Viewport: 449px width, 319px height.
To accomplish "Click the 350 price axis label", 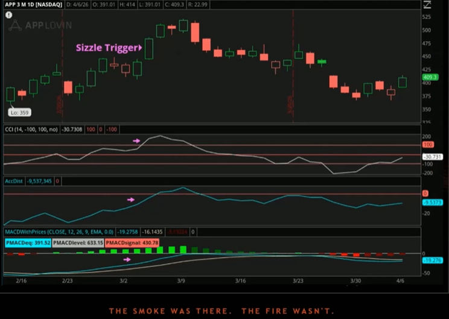I will coord(427,109).
